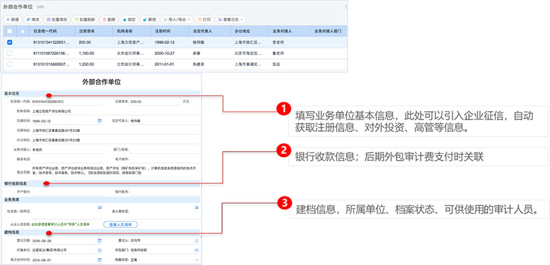Toggle the select-all checkbox in table header

[x=10, y=31]
